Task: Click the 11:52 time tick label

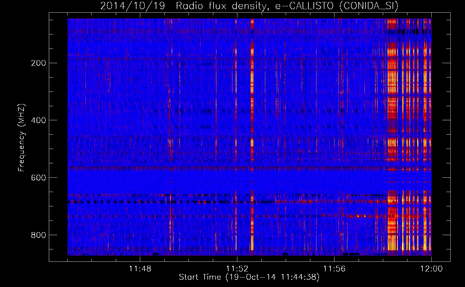Action: point(237,269)
